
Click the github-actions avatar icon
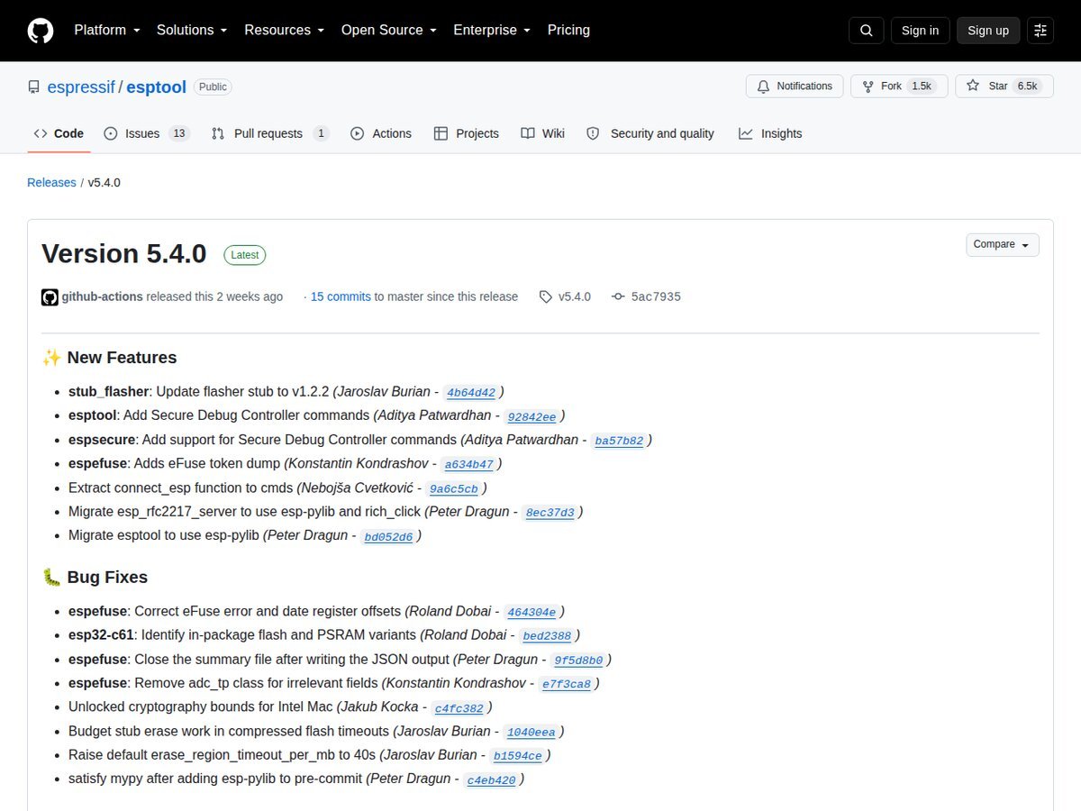[50, 296]
